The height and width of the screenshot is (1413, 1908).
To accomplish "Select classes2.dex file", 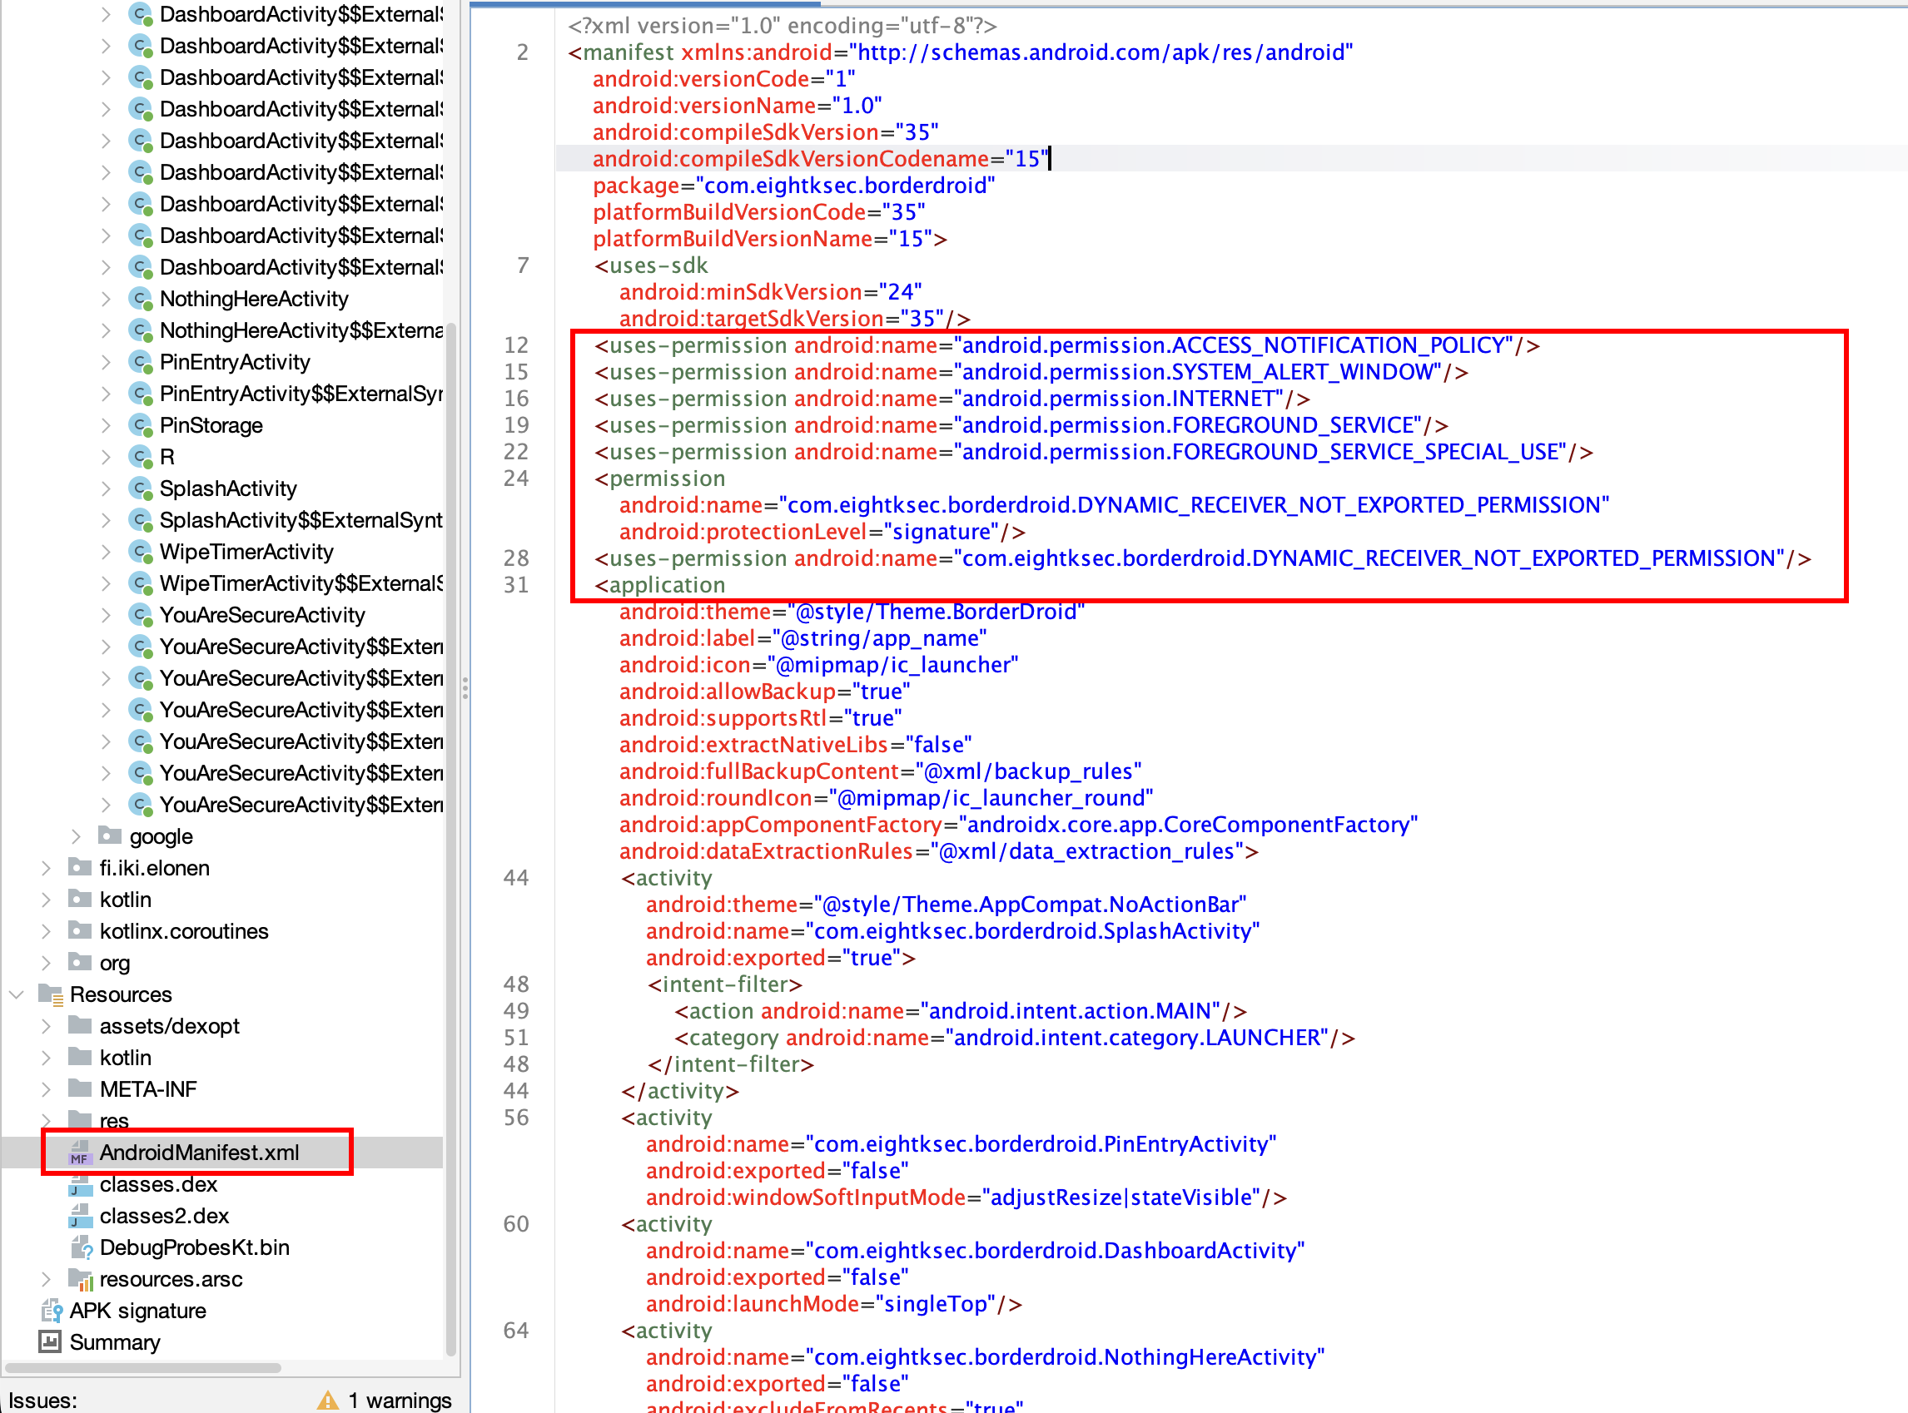I will point(164,1216).
